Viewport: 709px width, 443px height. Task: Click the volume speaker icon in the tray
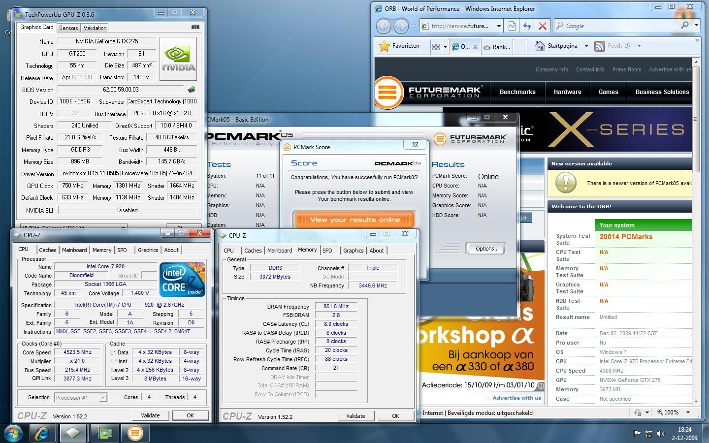click(x=661, y=434)
